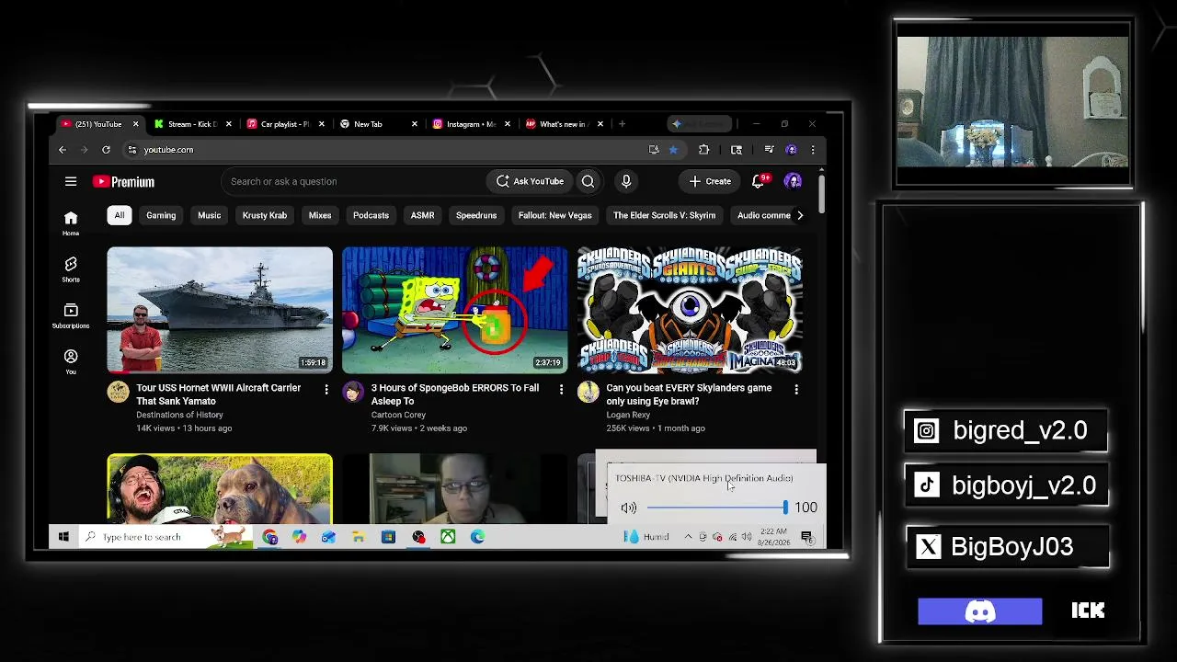Open Microsoft Store from the taskbar
This screenshot has width=1177, height=662.
[388, 537]
